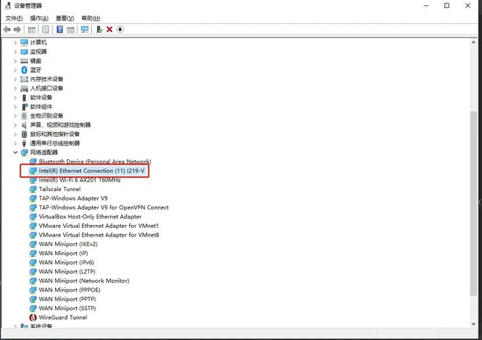Open the 文件(F) menu

14,18
